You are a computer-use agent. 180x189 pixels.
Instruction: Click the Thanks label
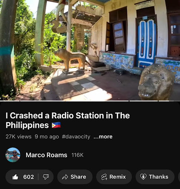[x=159, y=177]
